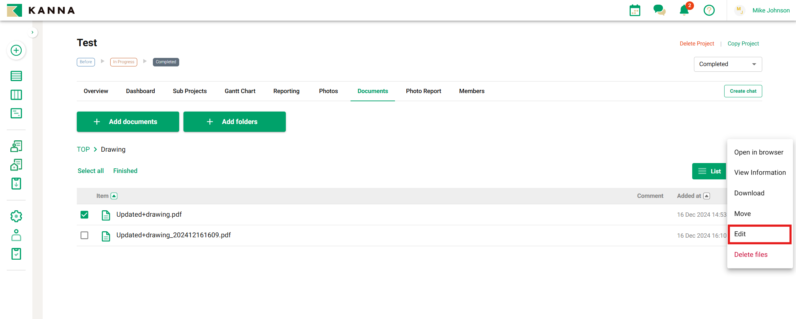Viewport: 796px width, 319px height.
Task: Expand the collapsed left sidebar
Action: 32,32
